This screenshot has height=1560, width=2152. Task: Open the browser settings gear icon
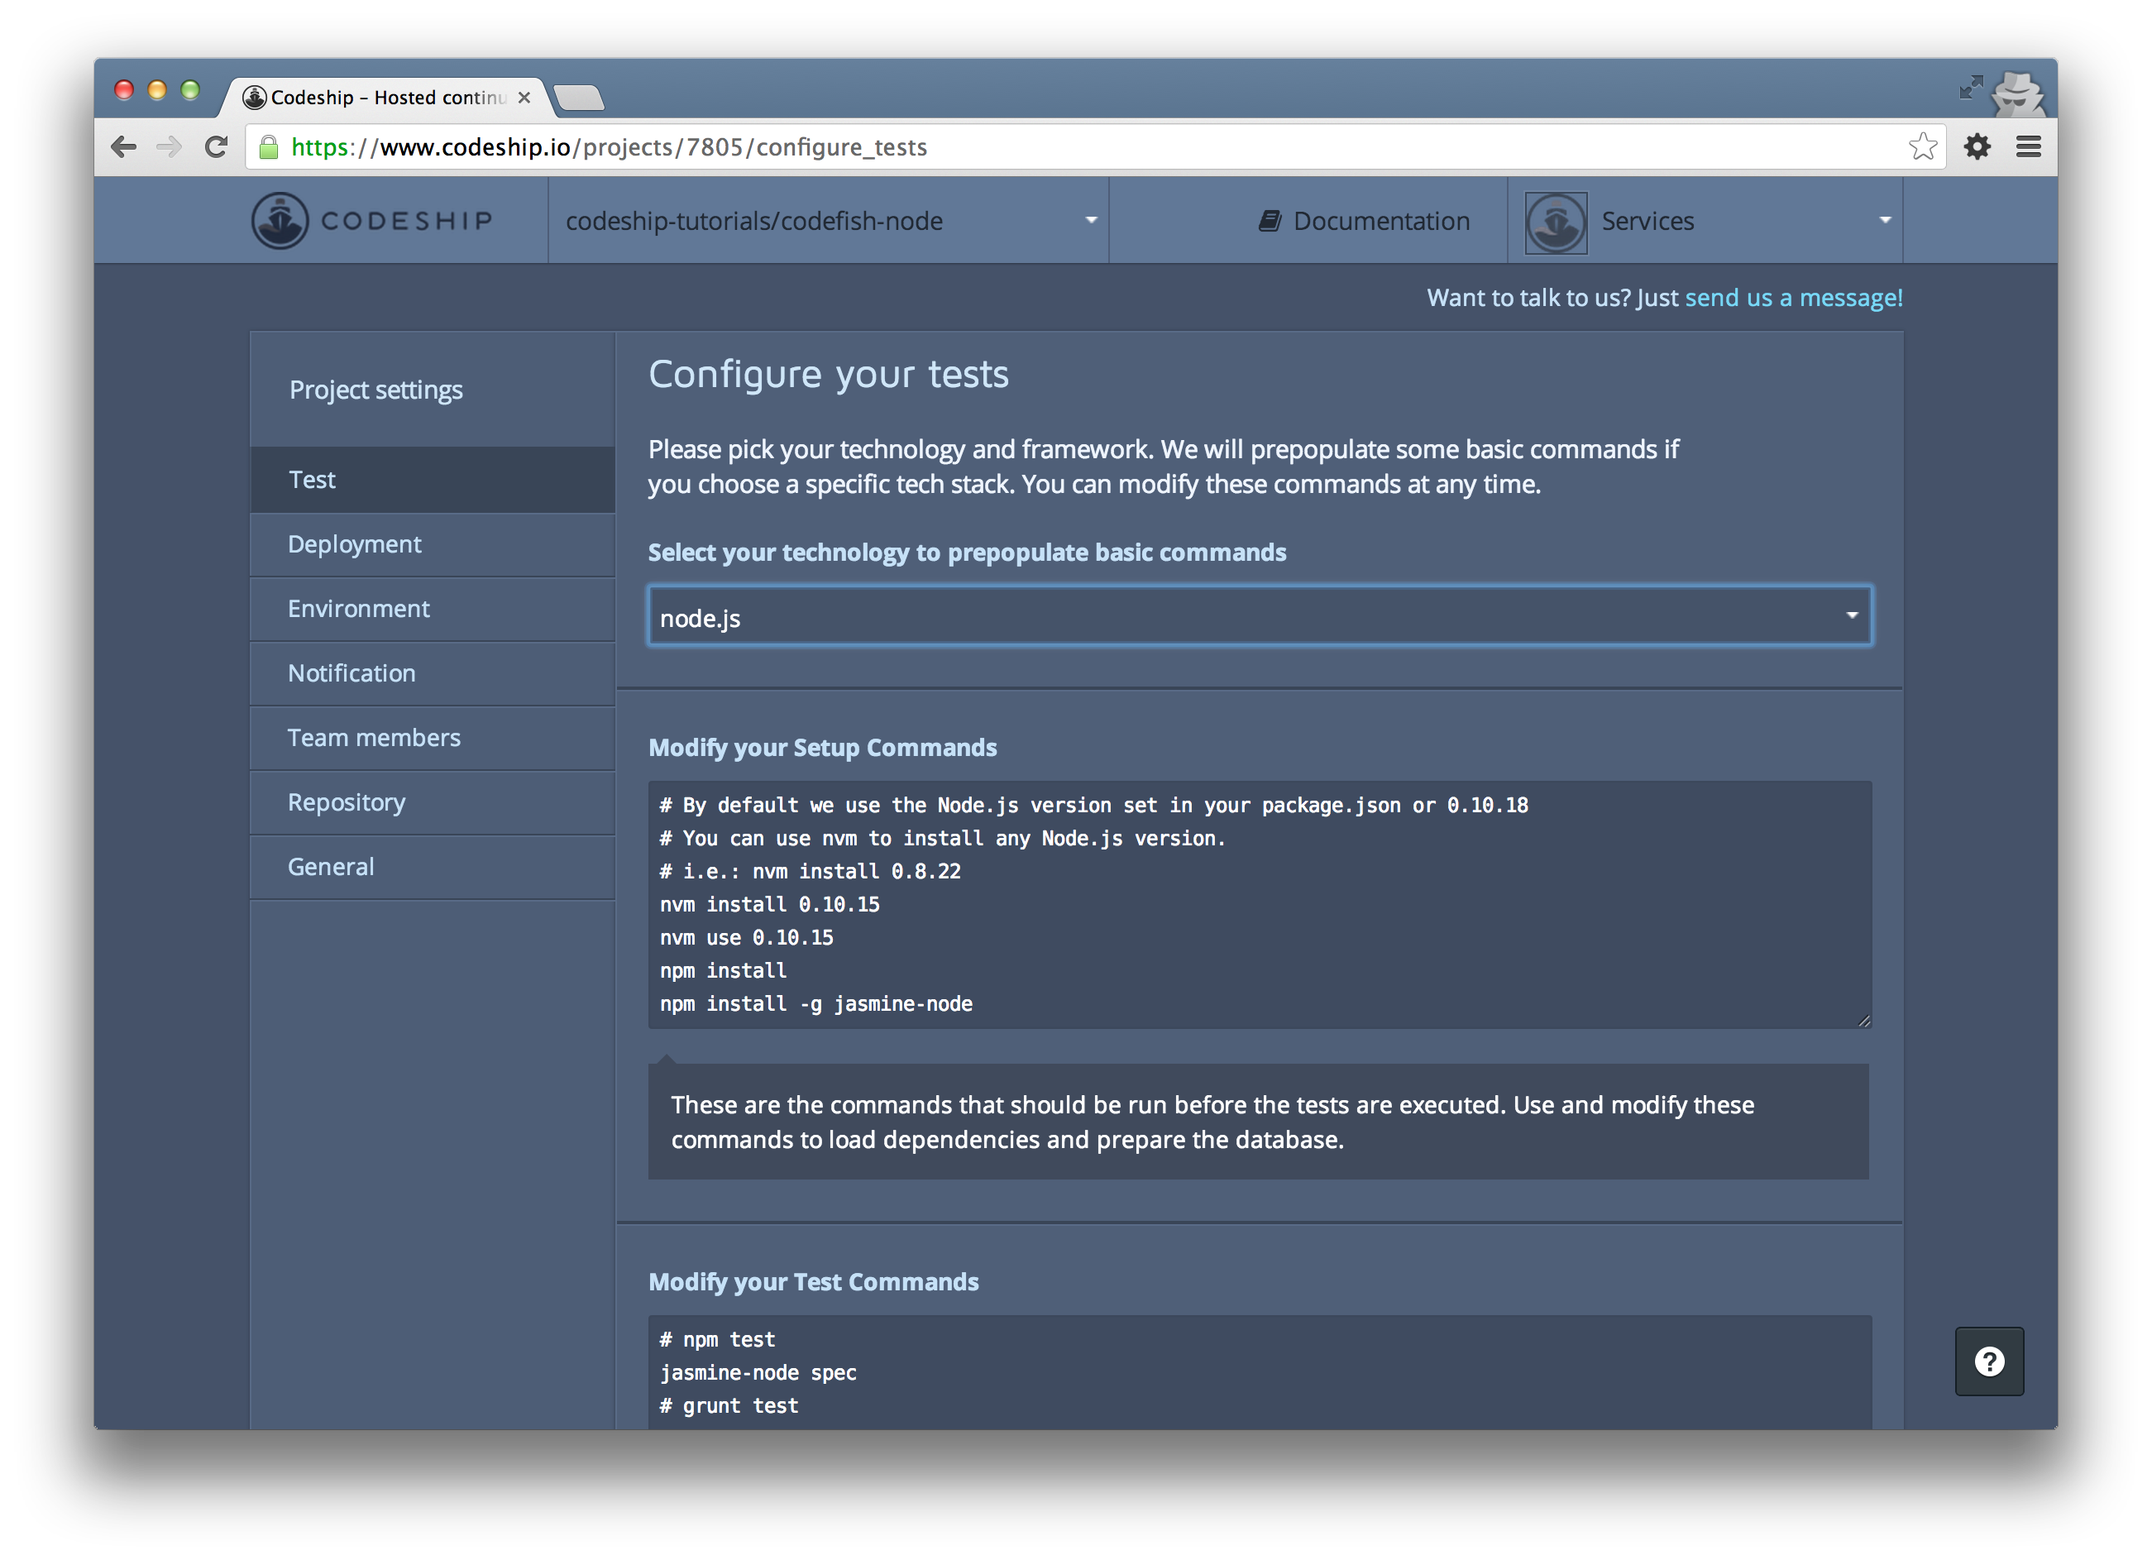click(1977, 147)
